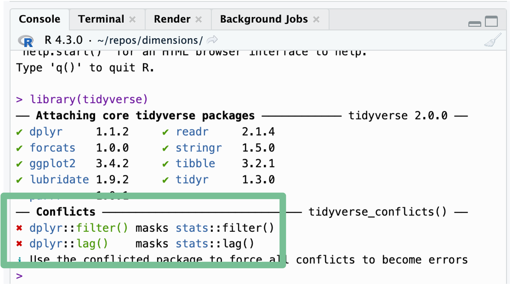The height and width of the screenshot is (284, 510).
Task: Click the ~/repos/dimensions/ directory path
Action: point(150,41)
